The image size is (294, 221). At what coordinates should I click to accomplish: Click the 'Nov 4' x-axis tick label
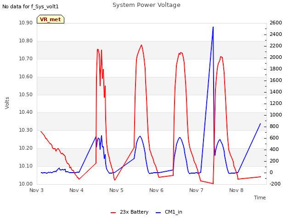[76, 190]
